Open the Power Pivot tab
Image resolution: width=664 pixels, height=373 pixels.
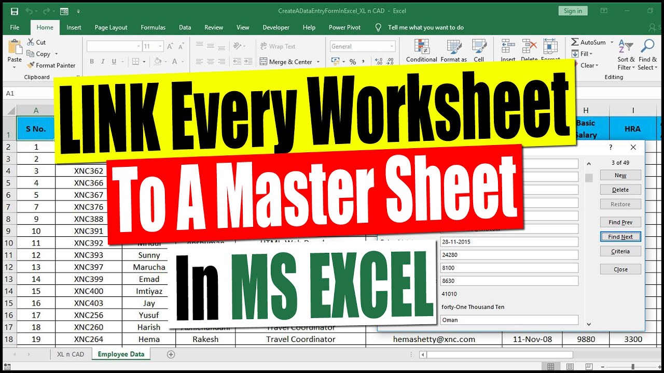tap(344, 27)
